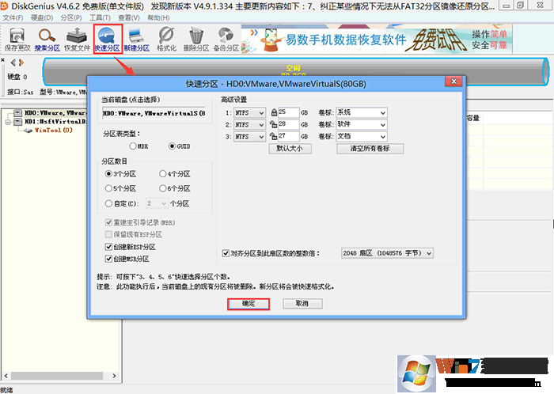Click the 删除分区 (Delete Partition) trash icon
554x394 pixels.
[x=196, y=38]
